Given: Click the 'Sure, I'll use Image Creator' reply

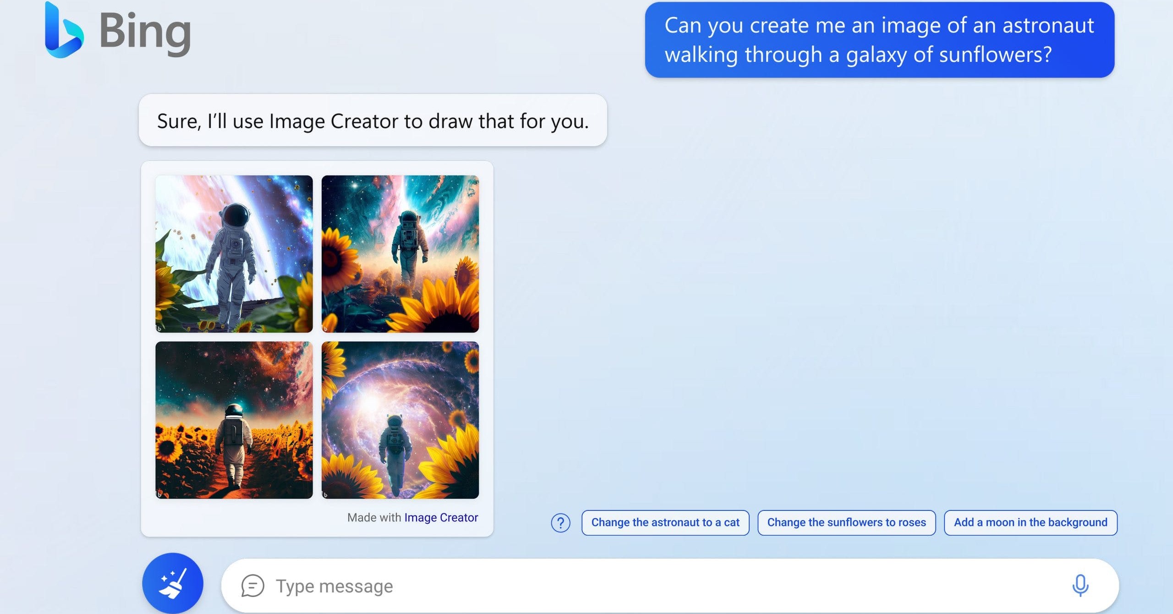Looking at the screenshot, I should tap(373, 121).
